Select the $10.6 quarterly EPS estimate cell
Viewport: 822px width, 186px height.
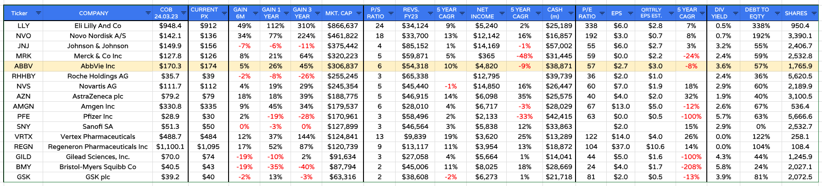point(655,147)
